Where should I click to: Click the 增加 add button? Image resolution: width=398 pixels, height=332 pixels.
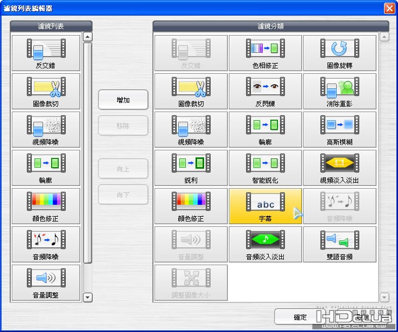tap(123, 100)
